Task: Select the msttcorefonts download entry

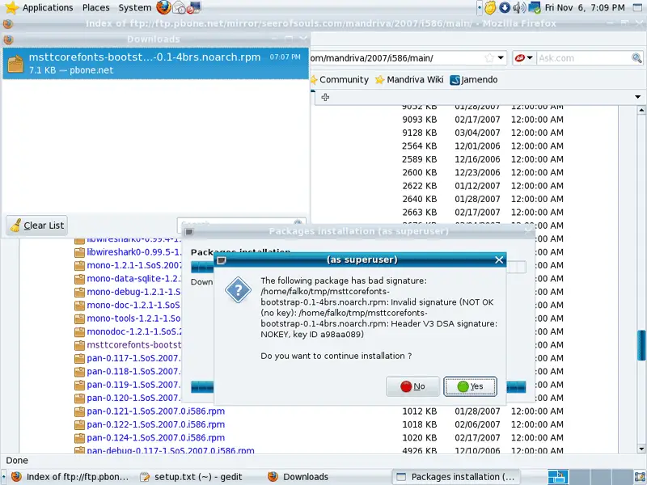Action: (x=155, y=63)
